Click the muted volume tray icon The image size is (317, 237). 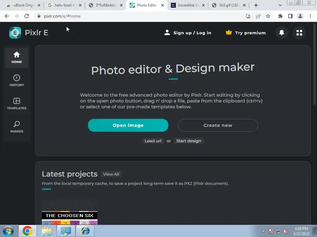pyautogui.click(x=286, y=231)
